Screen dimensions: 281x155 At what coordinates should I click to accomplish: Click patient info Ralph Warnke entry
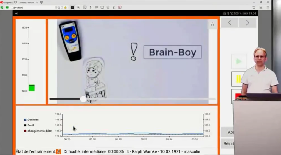tap(164, 152)
